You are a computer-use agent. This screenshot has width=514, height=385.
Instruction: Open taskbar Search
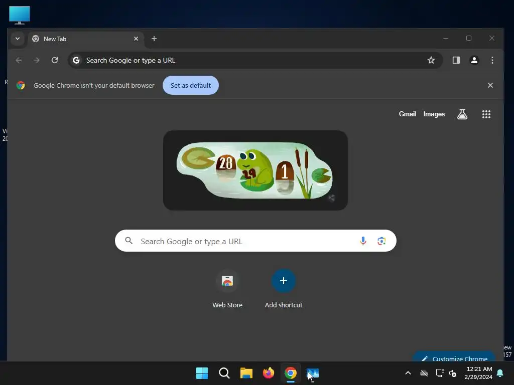click(224, 373)
